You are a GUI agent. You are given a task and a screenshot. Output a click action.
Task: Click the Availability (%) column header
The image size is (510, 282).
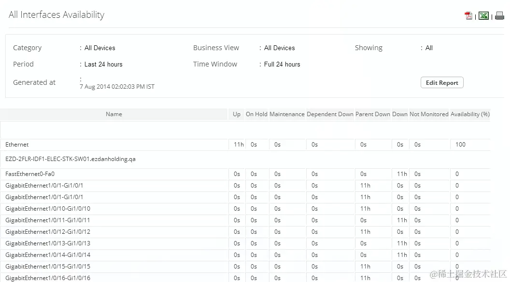click(x=470, y=114)
